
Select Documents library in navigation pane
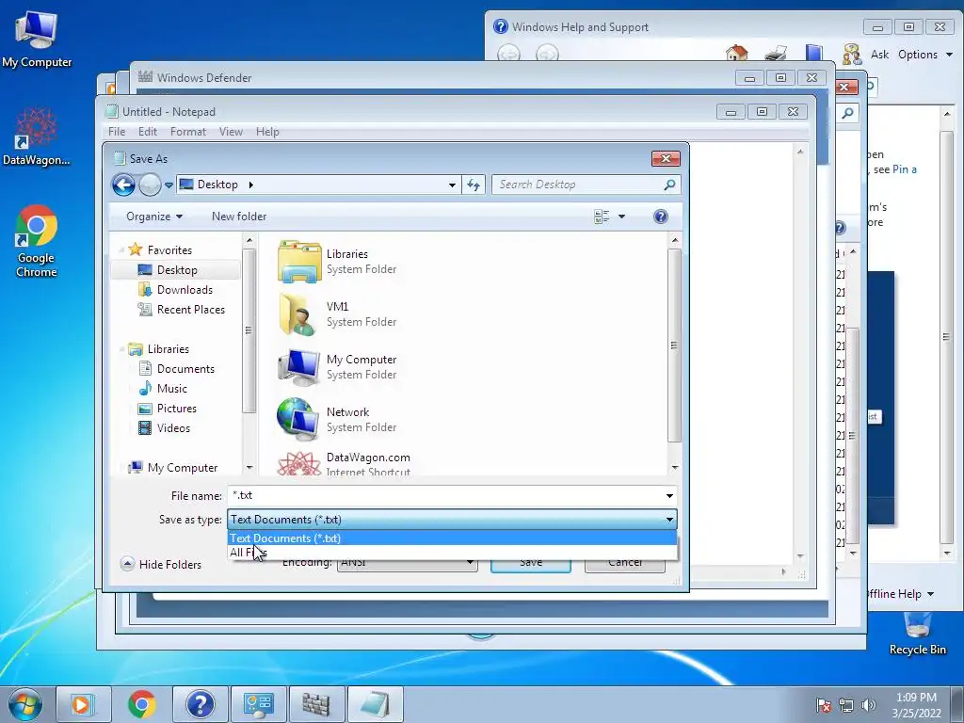185,369
